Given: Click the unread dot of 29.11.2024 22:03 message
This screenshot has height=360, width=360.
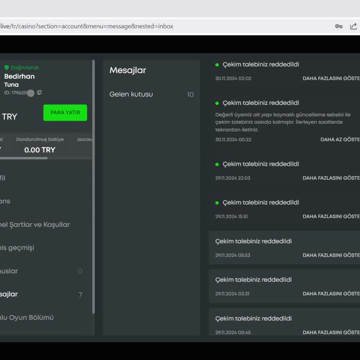Looking at the screenshot, I should pyautogui.click(x=217, y=165).
